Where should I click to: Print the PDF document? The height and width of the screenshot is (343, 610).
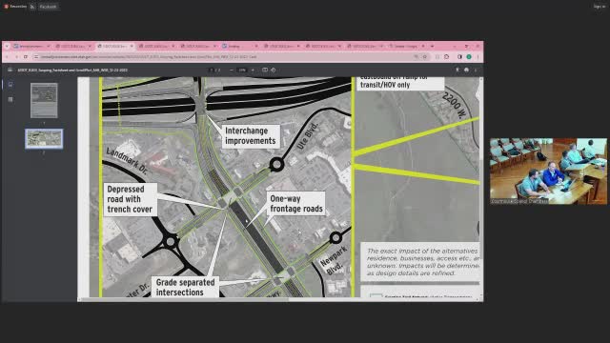(466, 70)
